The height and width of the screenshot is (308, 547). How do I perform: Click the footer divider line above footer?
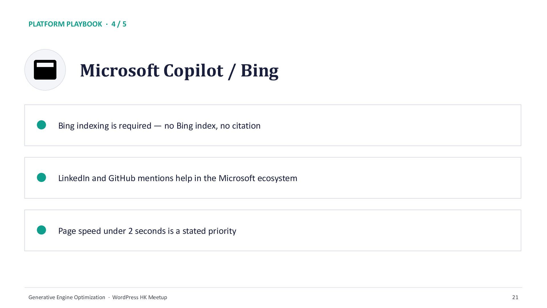[x=273, y=287]
